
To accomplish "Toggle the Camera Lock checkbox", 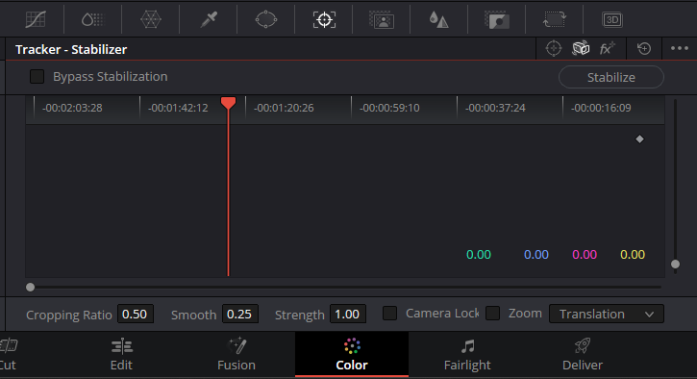I will click(390, 314).
